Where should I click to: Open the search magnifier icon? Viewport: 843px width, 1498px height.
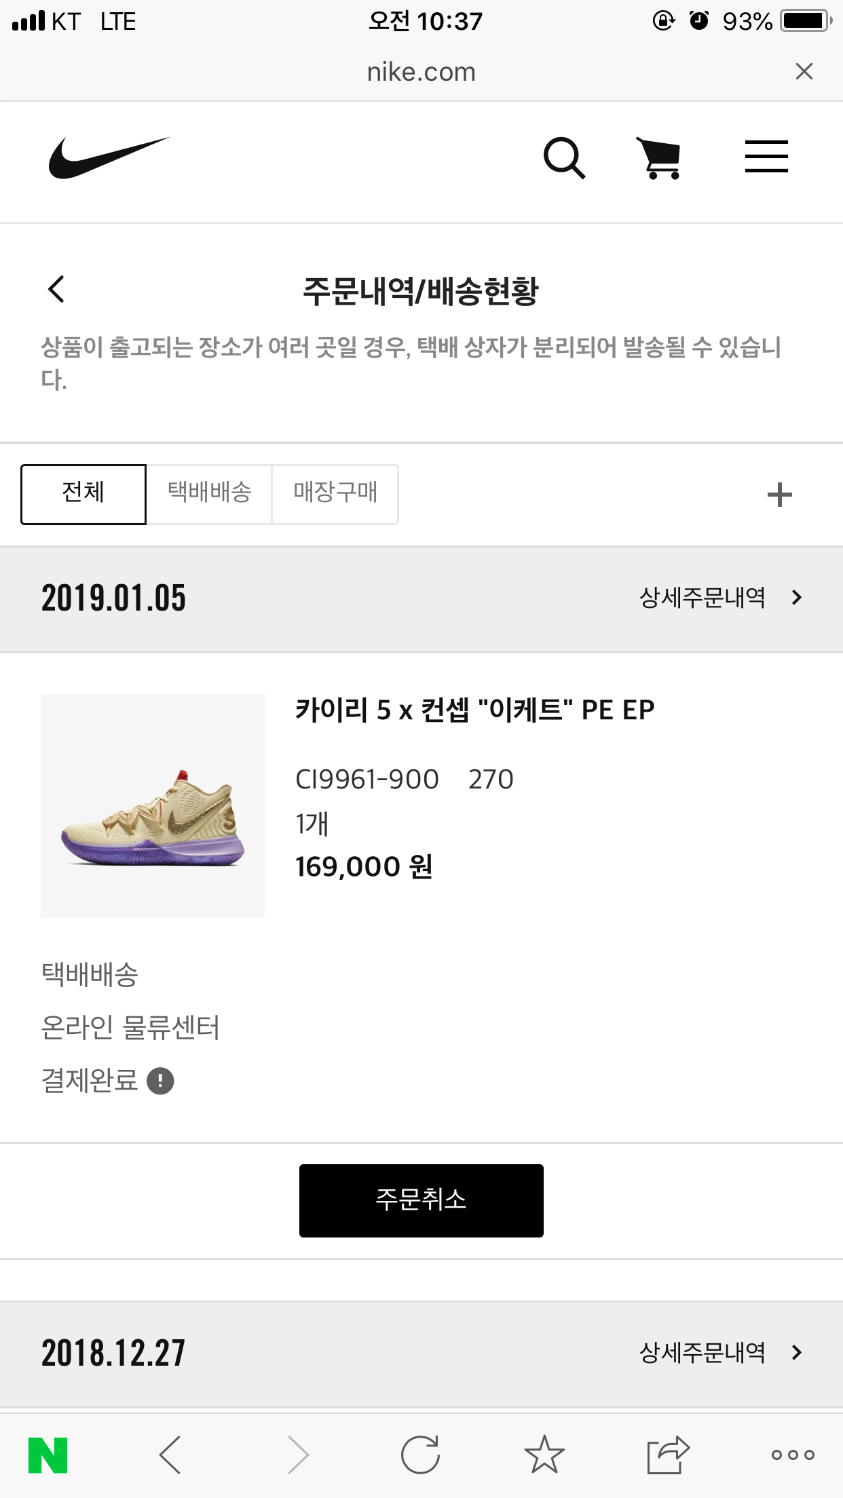(563, 158)
